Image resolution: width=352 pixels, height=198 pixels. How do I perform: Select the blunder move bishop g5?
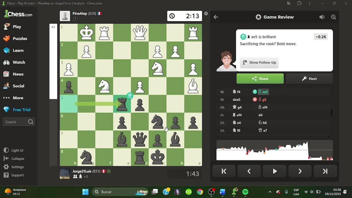(262, 100)
